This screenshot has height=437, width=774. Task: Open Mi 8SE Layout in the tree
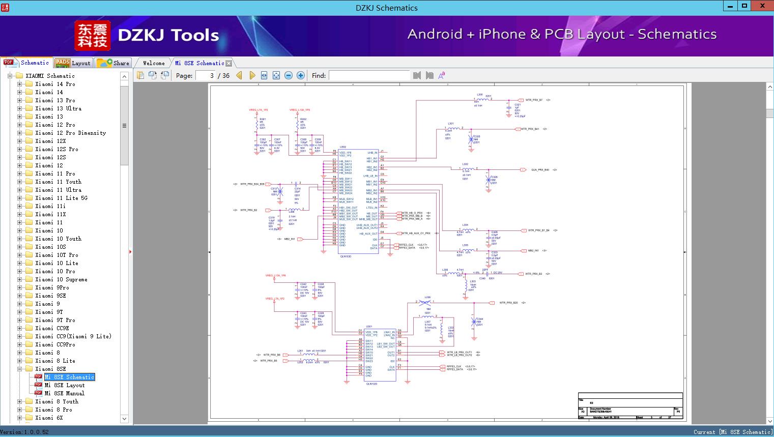65,385
